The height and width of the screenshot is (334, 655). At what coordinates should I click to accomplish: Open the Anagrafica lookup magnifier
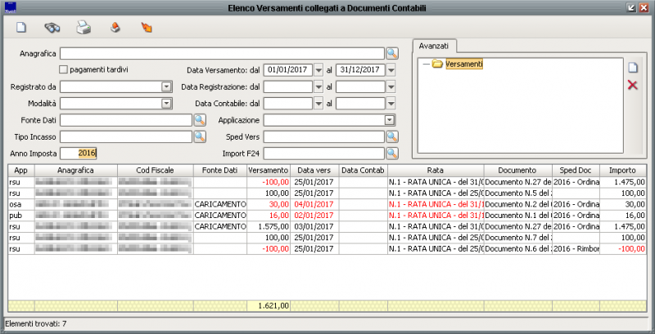click(x=391, y=53)
